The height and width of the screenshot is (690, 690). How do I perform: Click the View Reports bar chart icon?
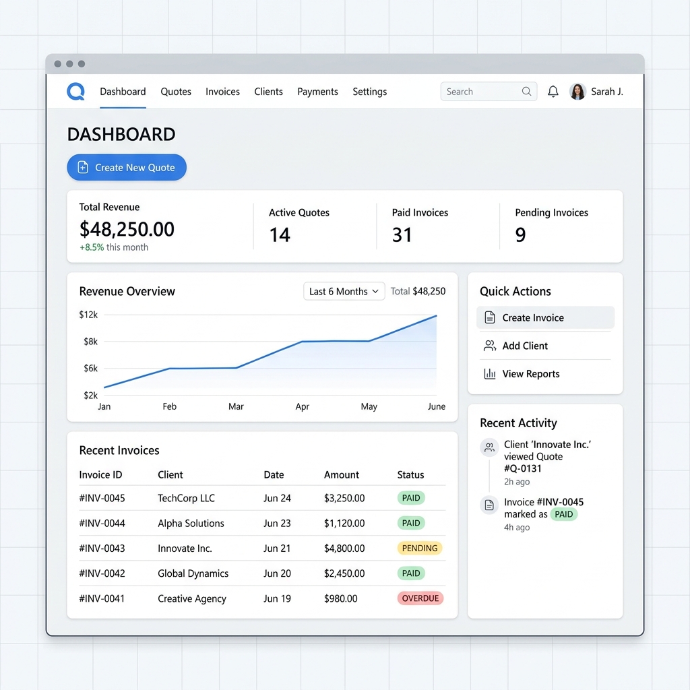pos(490,374)
